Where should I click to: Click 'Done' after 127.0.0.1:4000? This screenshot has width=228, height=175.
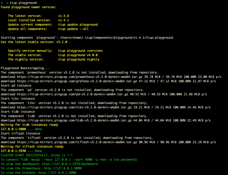pyautogui.click(x=38, y=129)
